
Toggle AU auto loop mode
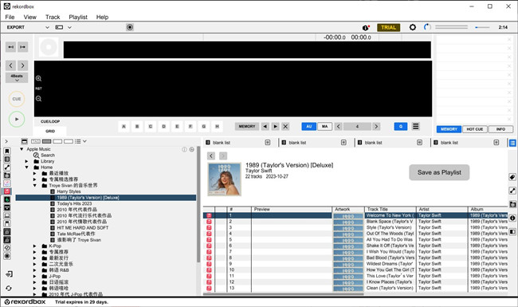click(x=309, y=126)
